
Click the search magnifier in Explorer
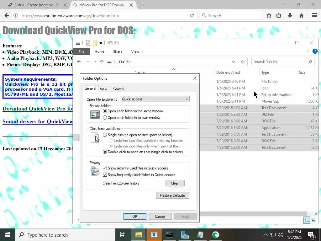click(310, 62)
